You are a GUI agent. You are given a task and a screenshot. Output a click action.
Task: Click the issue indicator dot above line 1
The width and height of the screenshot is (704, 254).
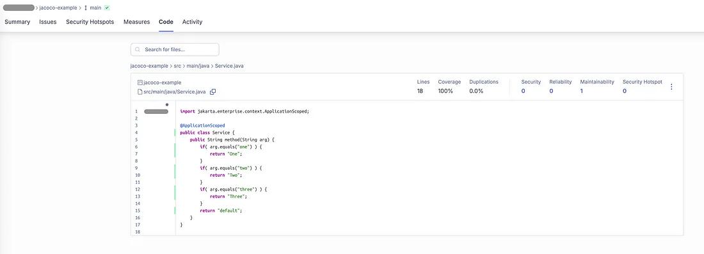tap(167, 104)
